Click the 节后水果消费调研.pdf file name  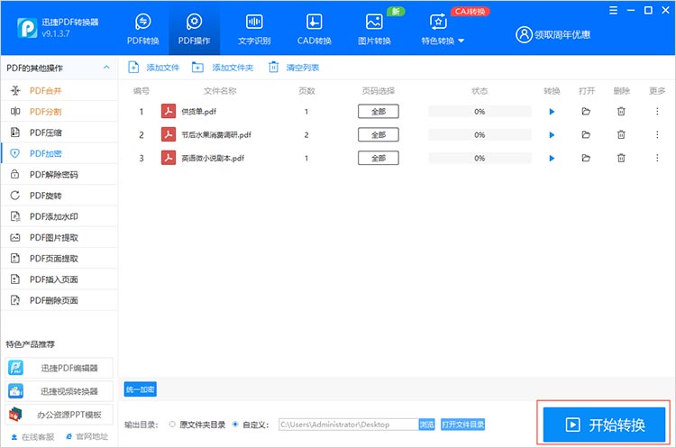point(216,135)
